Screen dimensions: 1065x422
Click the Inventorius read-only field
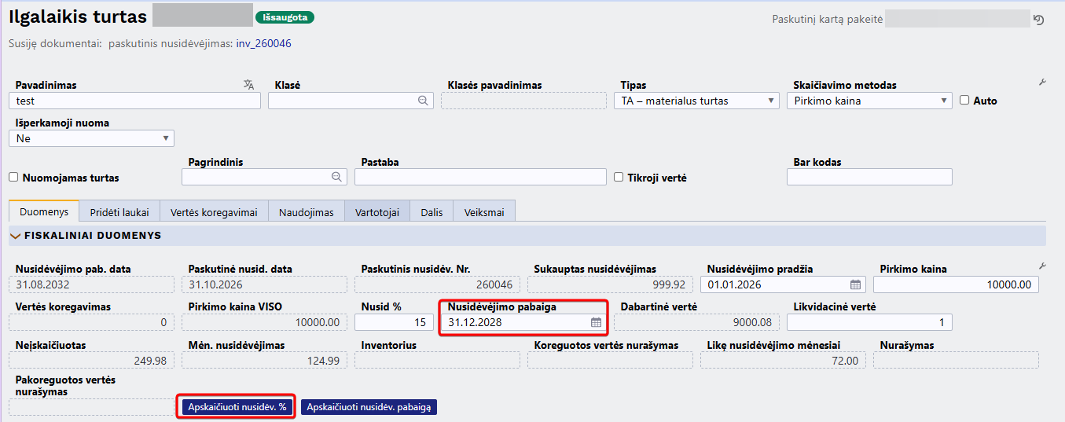click(437, 360)
